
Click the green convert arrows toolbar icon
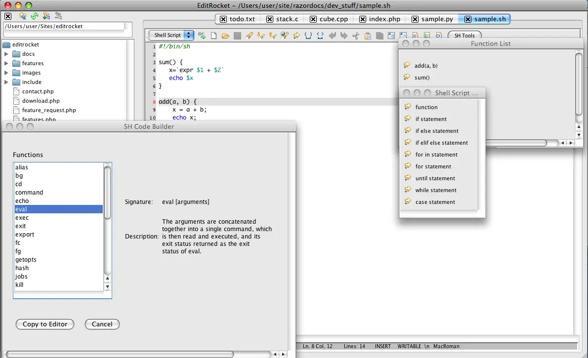(x=202, y=36)
